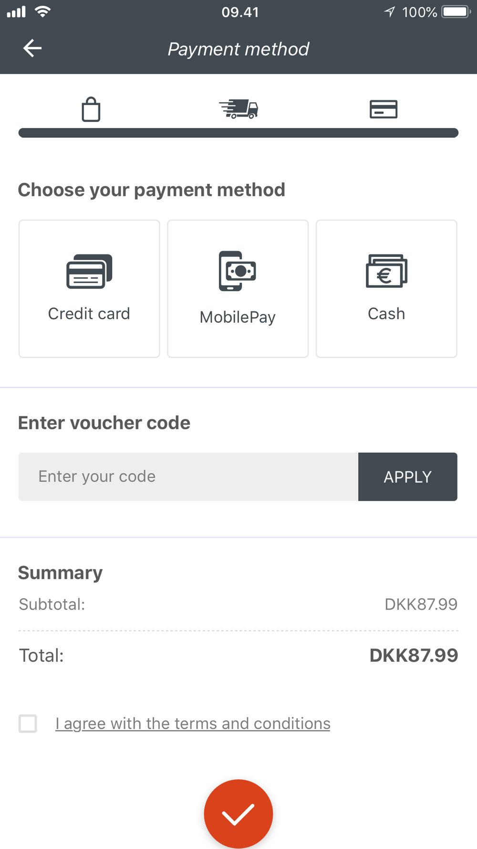Tap the delivery truck step icon

238,109
